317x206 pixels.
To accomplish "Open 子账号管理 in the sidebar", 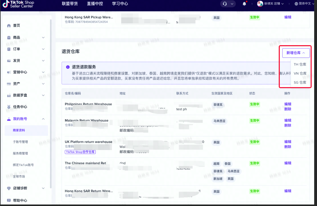I will tap(20, 142).
